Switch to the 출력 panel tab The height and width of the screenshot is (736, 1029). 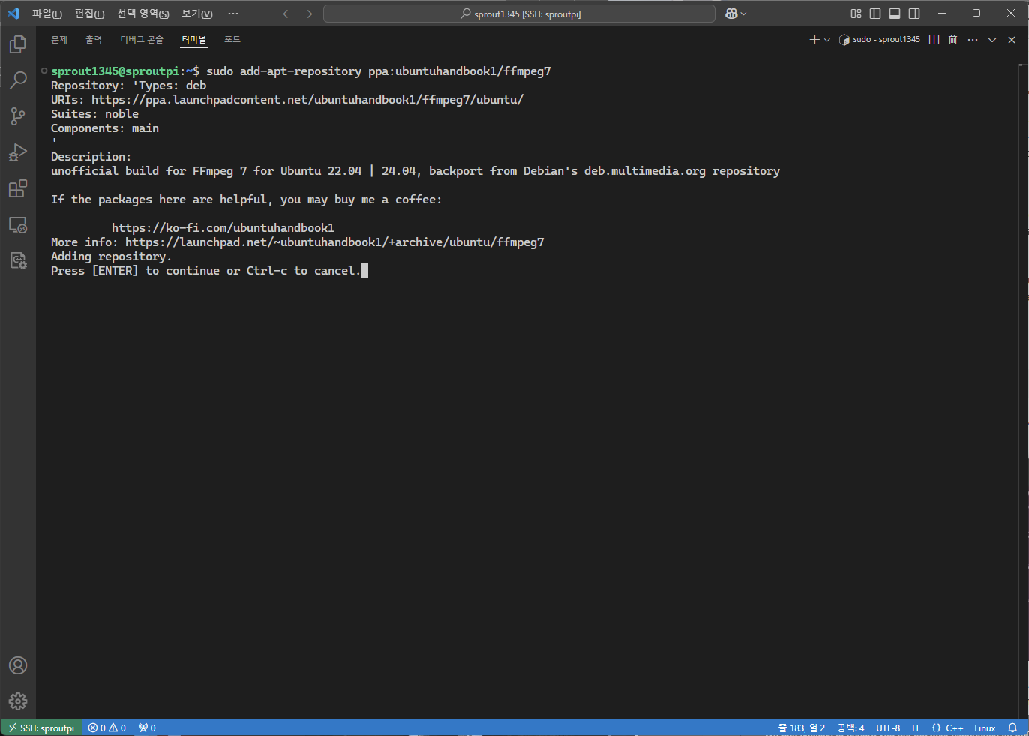(94, 40)
